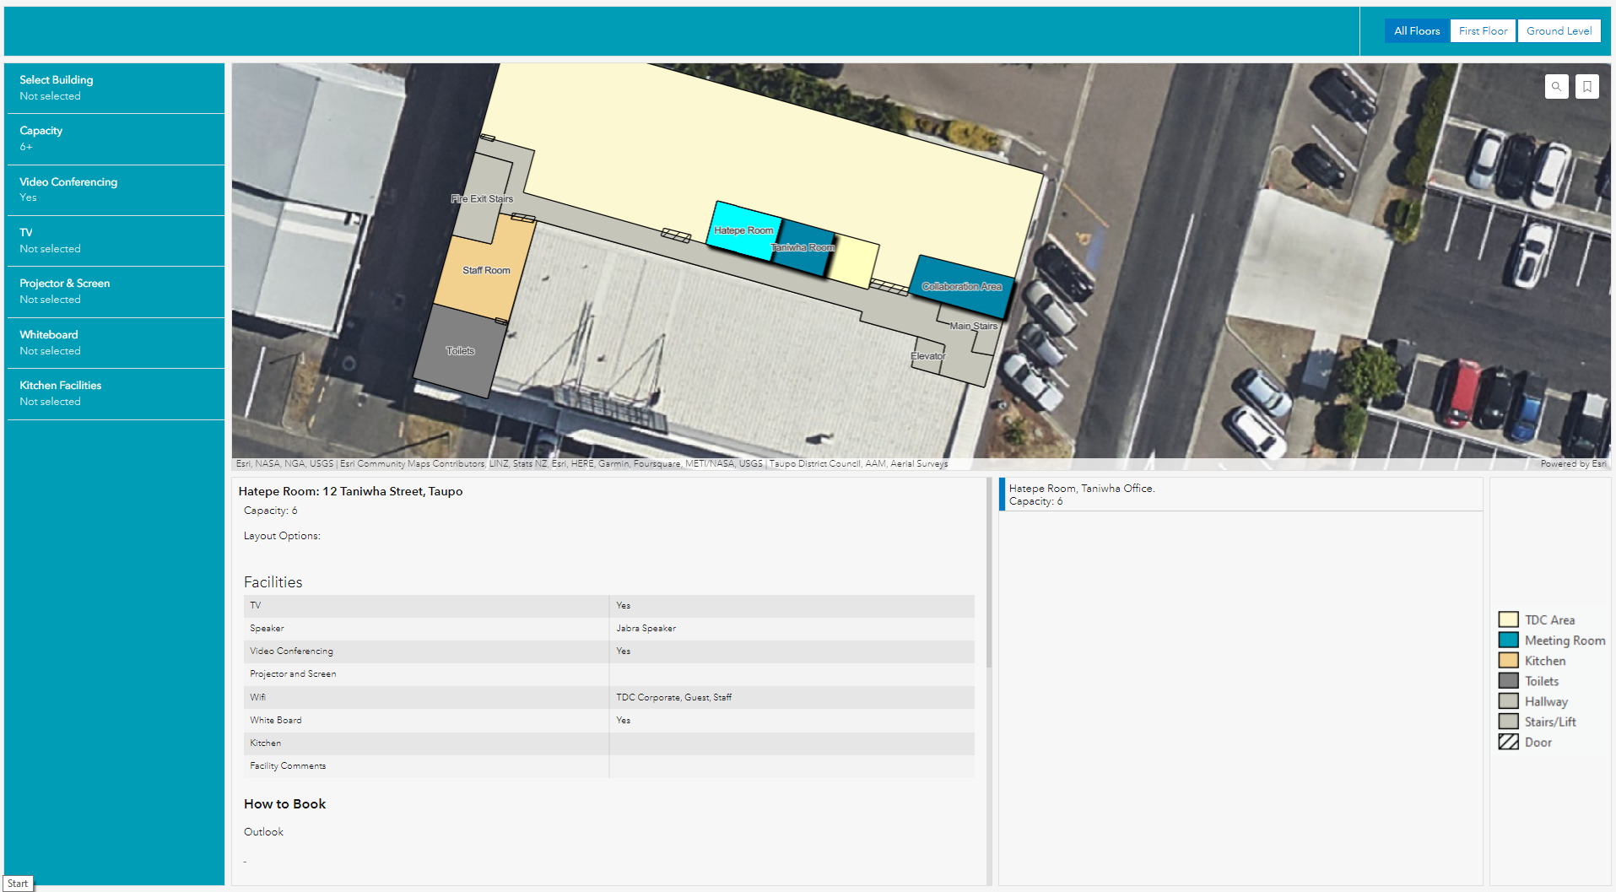Expand the Select Building option
The image size is (1616, 892).
click(116, 87)
